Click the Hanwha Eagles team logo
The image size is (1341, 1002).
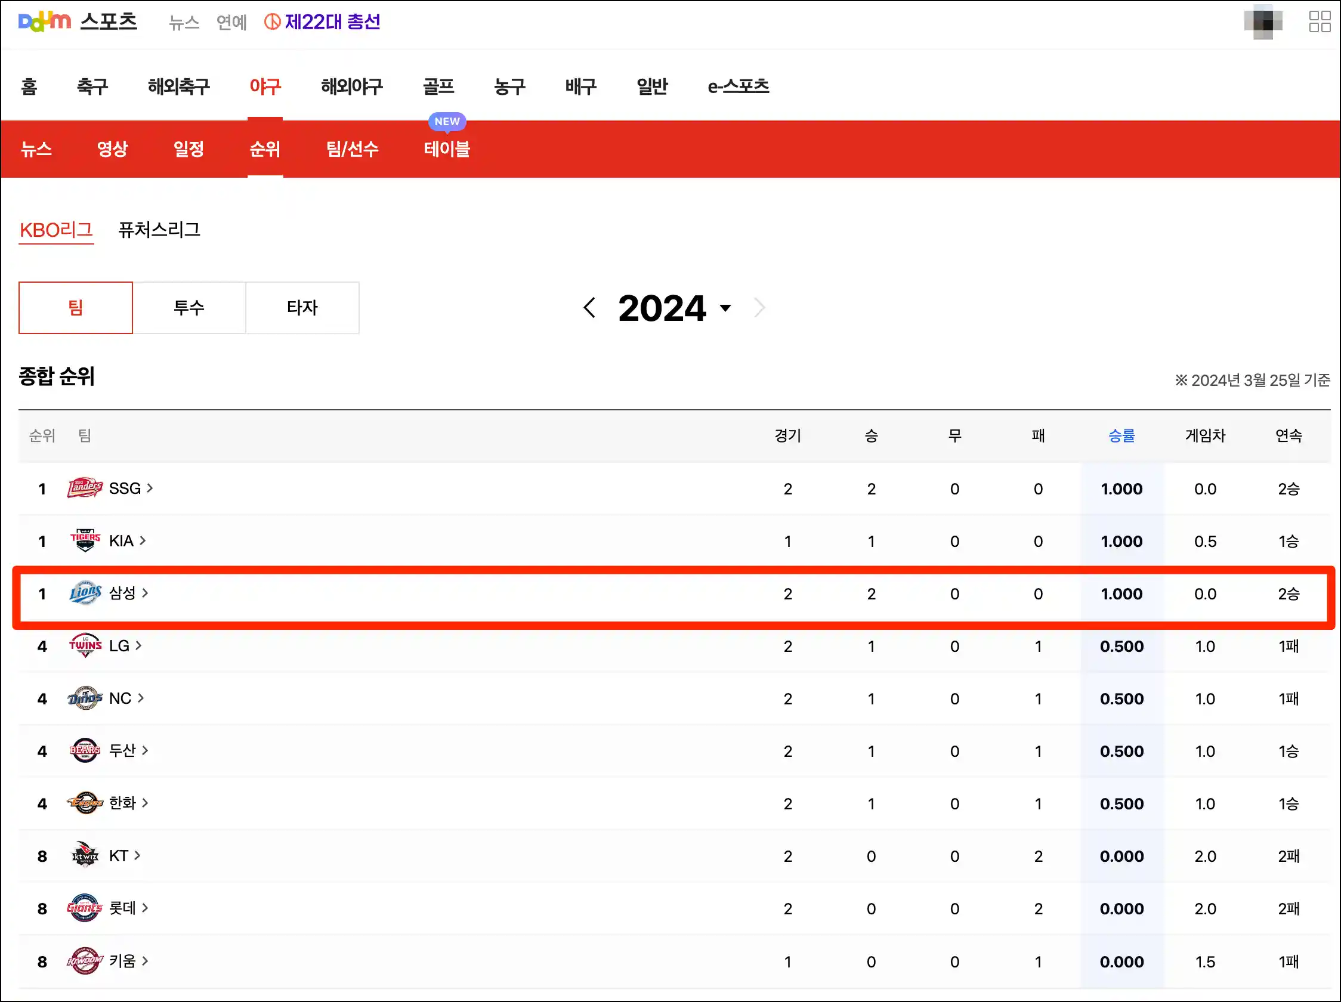point(85,803)
